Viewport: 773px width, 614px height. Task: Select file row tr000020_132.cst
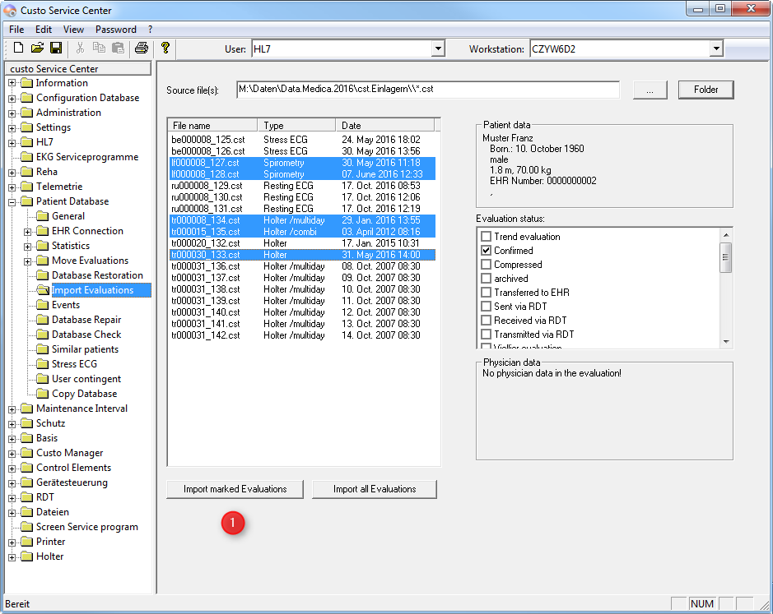(x=302, y=243)
